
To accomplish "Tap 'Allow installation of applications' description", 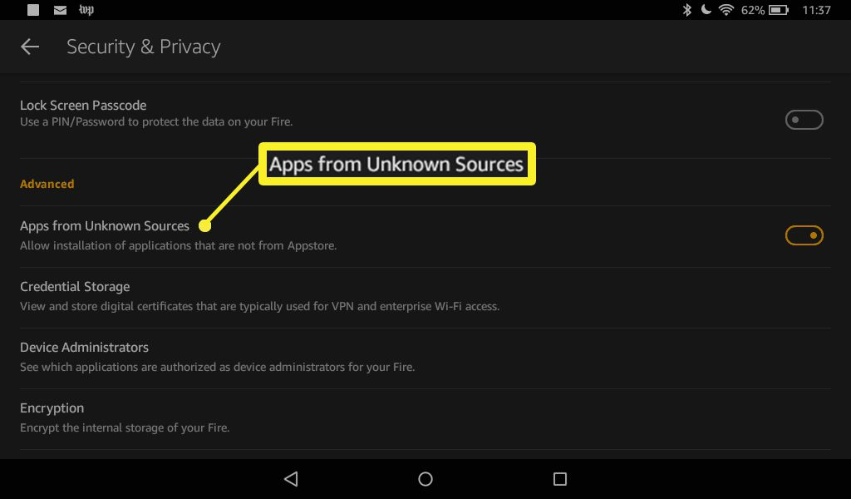I will coord(179,246).
